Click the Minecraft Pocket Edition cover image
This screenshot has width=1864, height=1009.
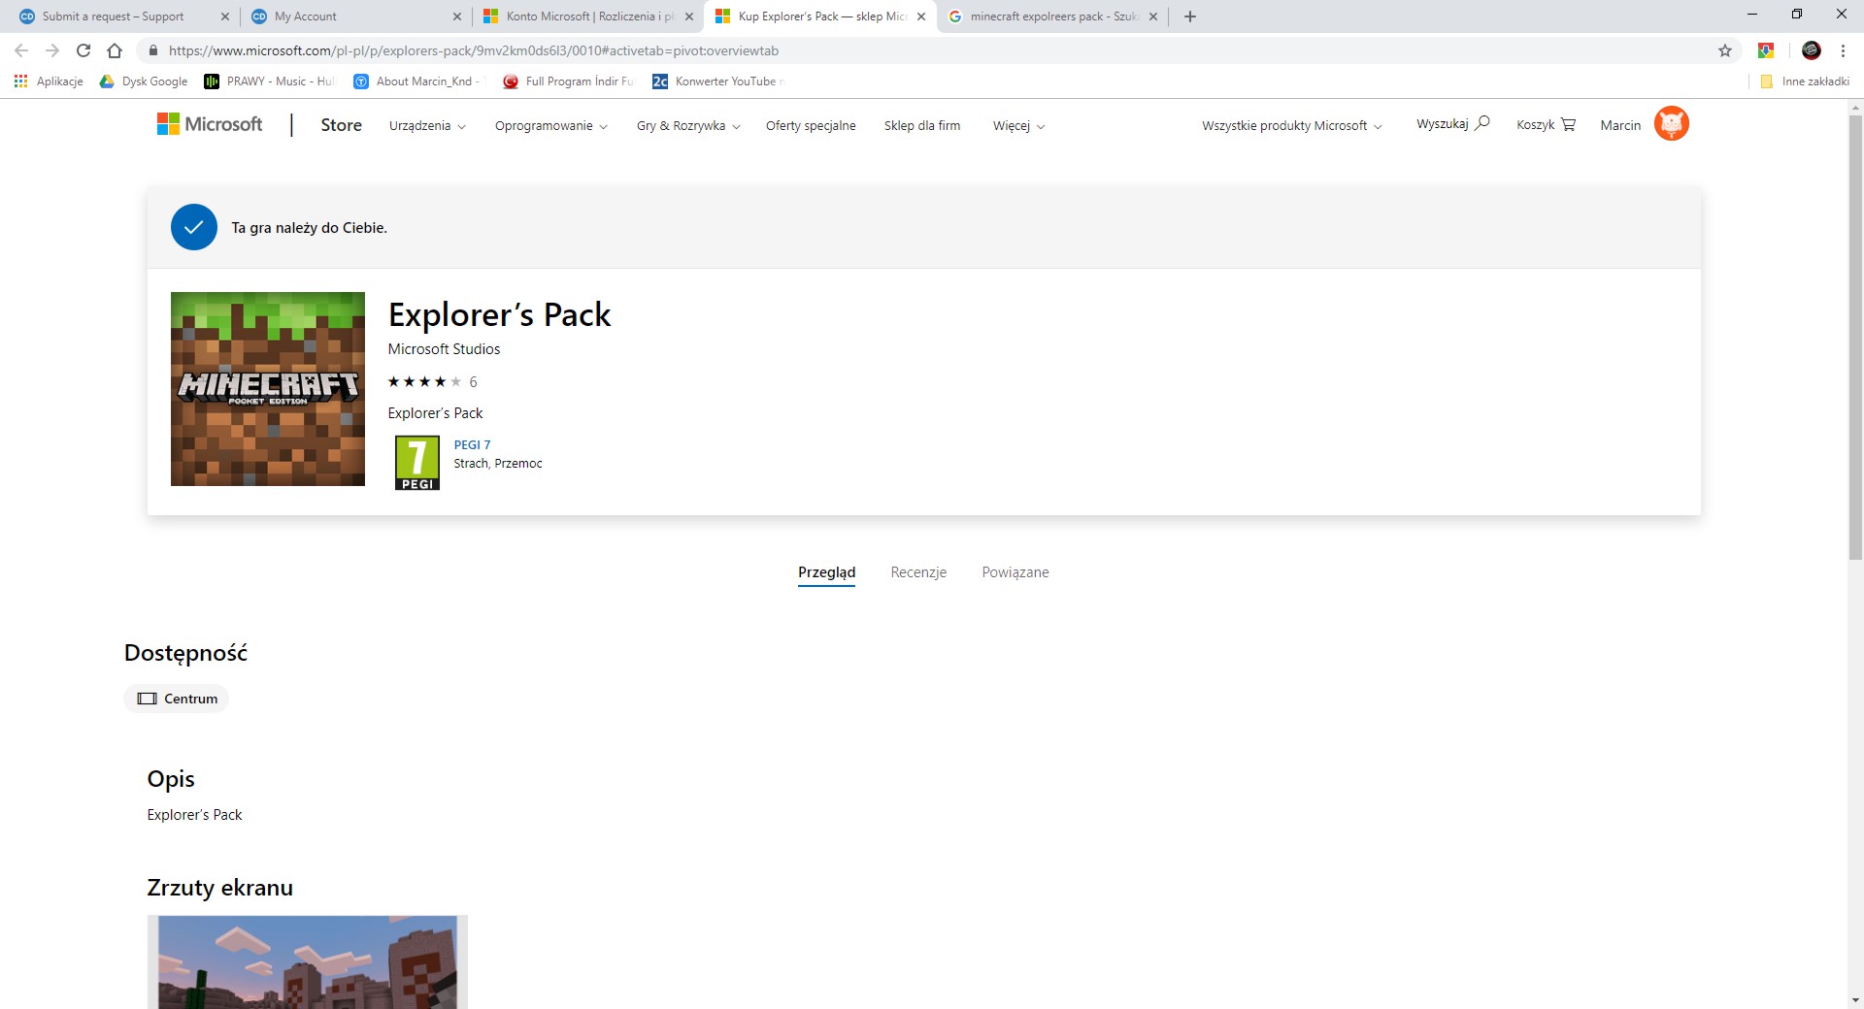(x=268, y=389)
